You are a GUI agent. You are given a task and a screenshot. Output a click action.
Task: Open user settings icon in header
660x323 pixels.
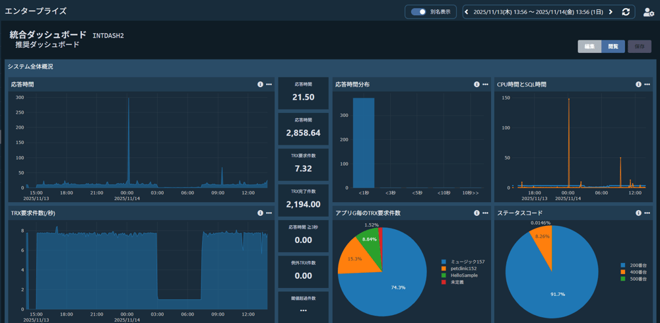point(648,12)
